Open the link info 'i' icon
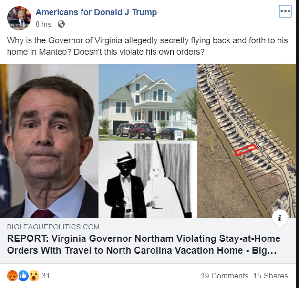299x288 pixels. tap(280, 218)
